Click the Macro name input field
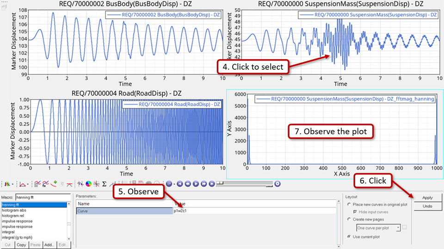This screenshot has height=249, width=444. (43, 198)
